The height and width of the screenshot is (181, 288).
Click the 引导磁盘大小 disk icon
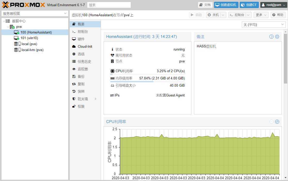pos(112,85)
